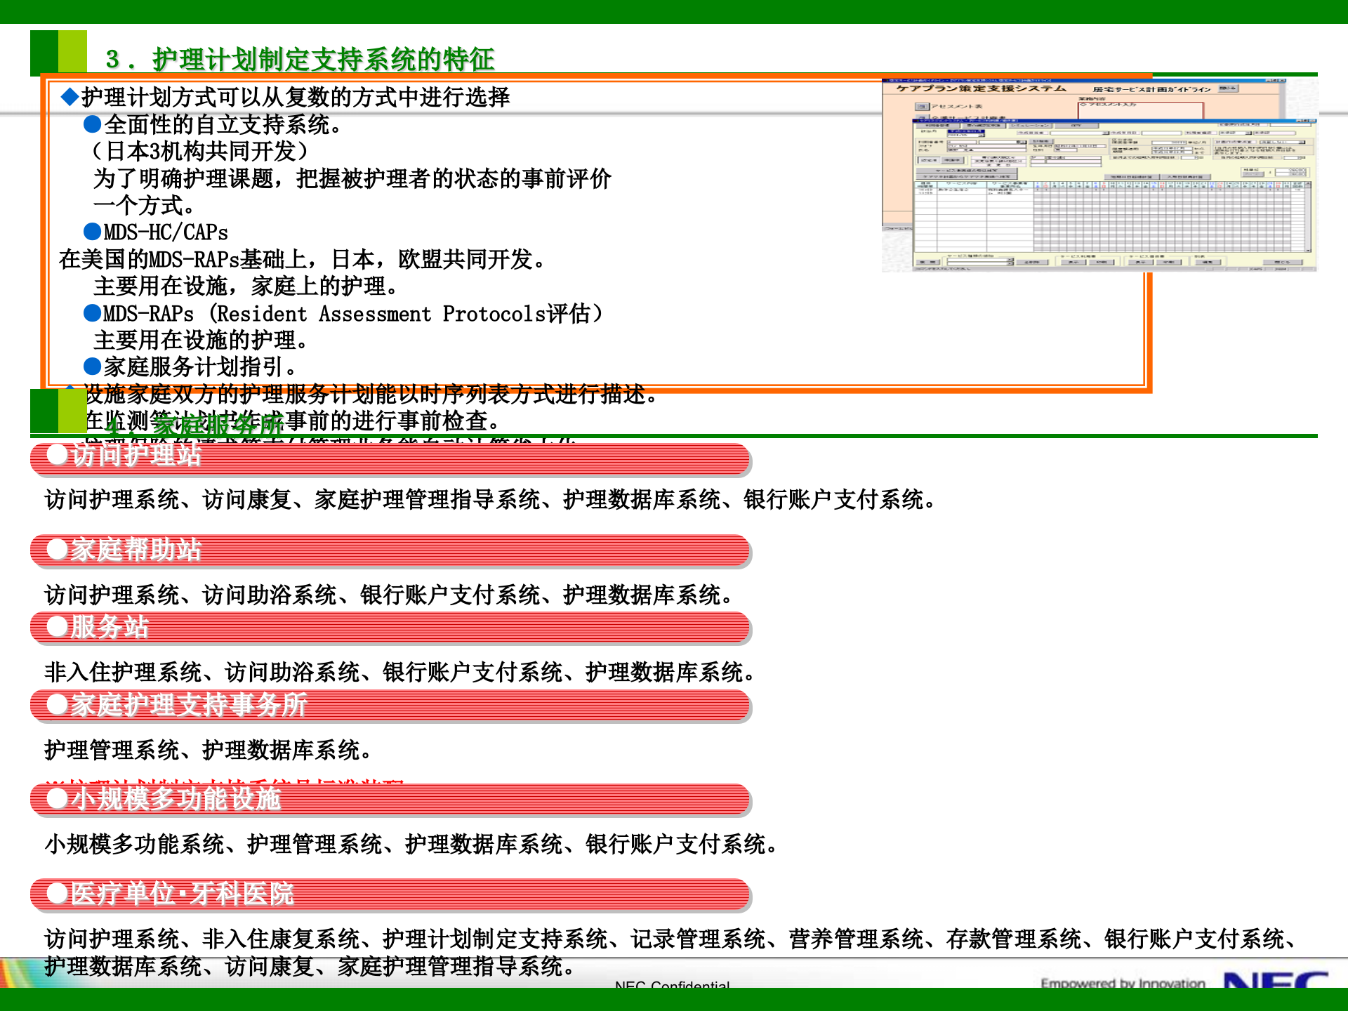
Task: Toggle the 認定済 option button
Action: pos(930,160)
